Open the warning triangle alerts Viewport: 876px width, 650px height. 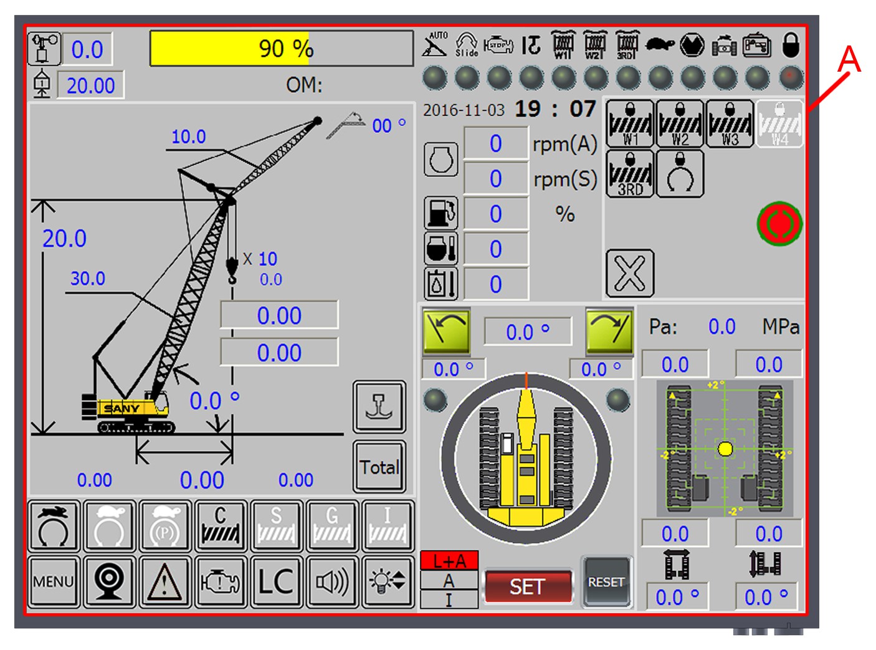pyautogui.click(x=164, y=582)
